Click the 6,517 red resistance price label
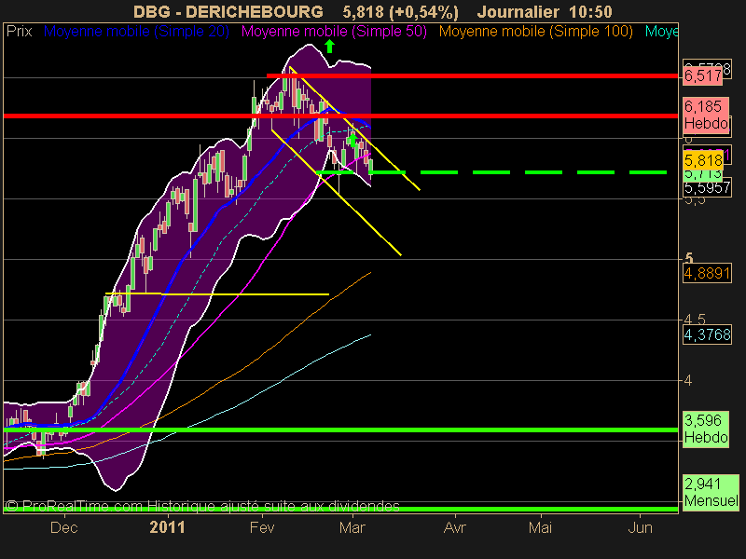The width and height of the screenshot is (746, 559). point(703,76)
